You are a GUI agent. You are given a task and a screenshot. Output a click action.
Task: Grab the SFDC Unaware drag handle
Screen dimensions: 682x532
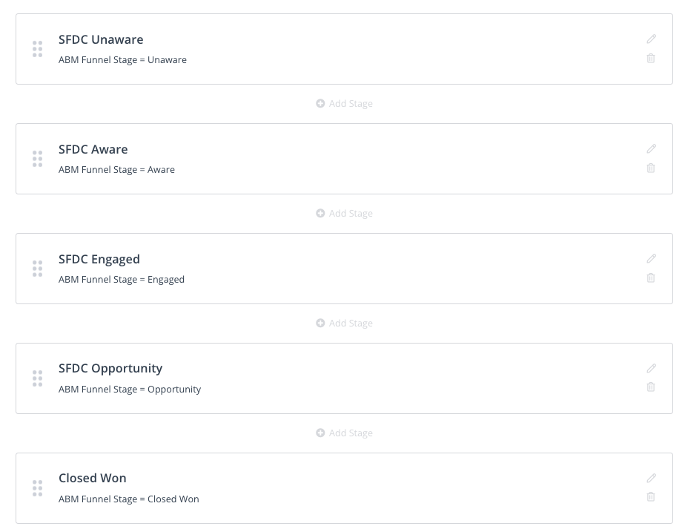coord(38,49)
